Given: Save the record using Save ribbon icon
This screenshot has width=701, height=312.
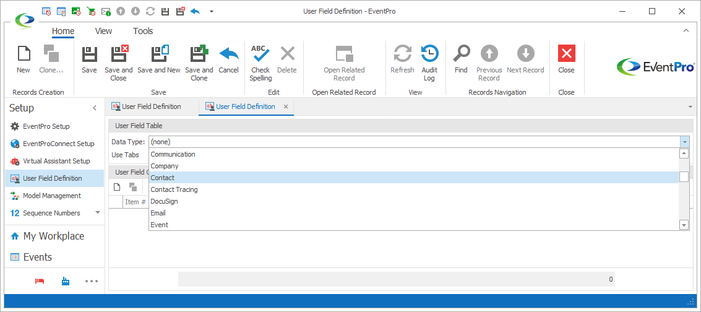Looking at the screenshot, I should click(x=89, y=54).
